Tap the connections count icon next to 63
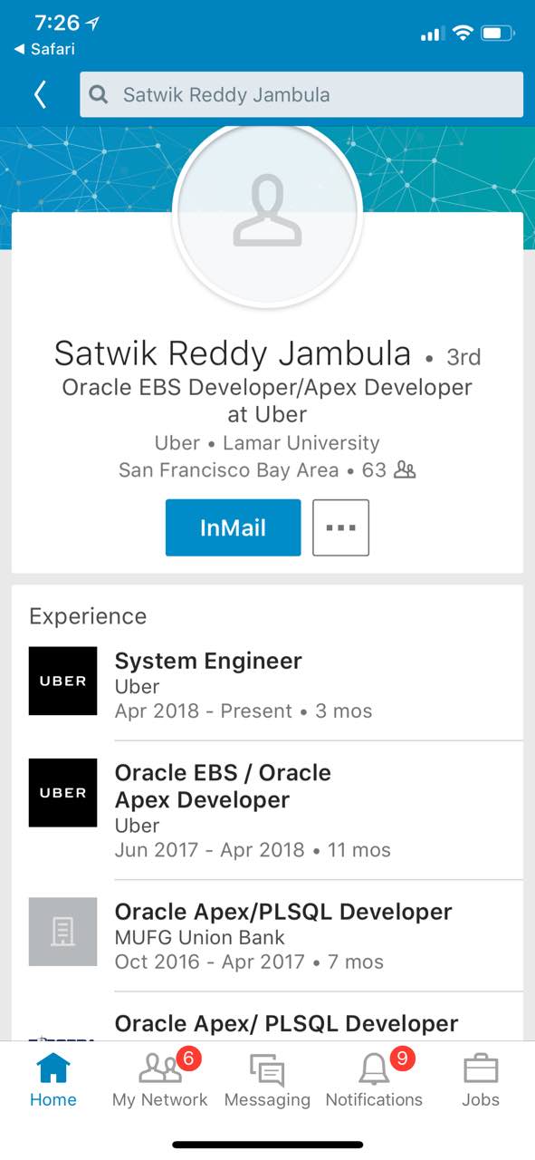 click(405, 470)
